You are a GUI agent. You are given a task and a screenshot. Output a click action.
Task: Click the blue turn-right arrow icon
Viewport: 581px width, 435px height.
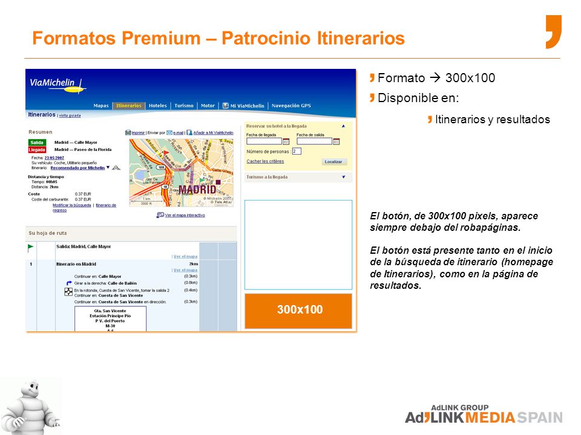pyautogui.click(x=69, y=283)
